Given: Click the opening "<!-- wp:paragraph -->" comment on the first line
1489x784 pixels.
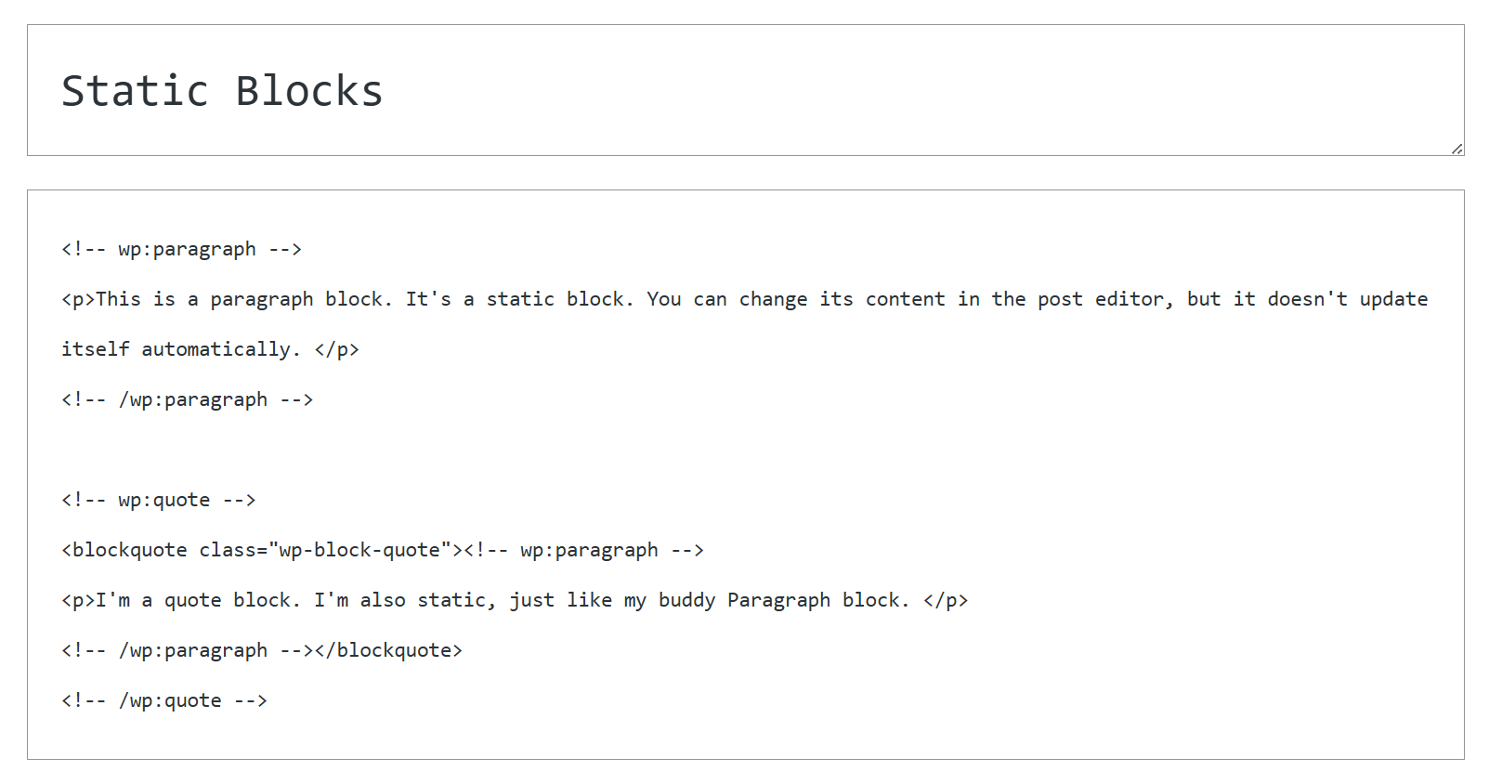Looking at the screenshot, I should (181, 249).
